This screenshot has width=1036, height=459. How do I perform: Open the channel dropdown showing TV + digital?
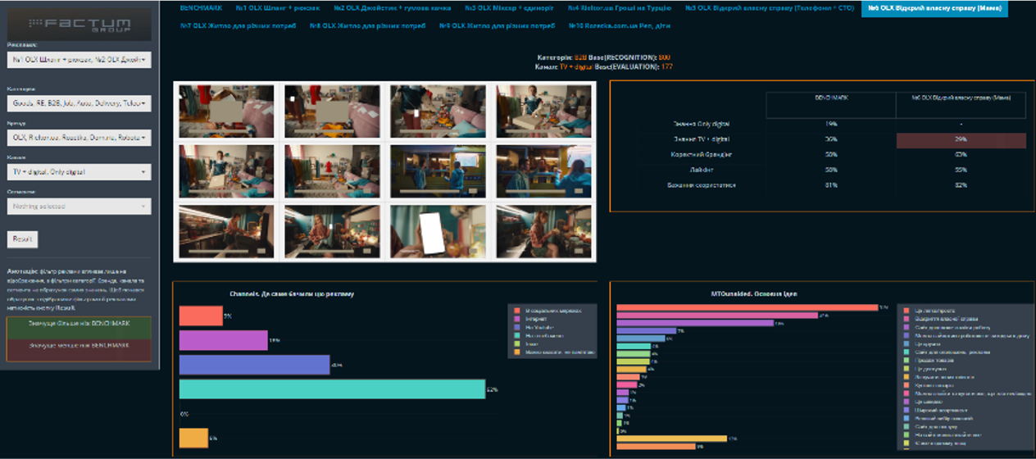pos(79,172)
